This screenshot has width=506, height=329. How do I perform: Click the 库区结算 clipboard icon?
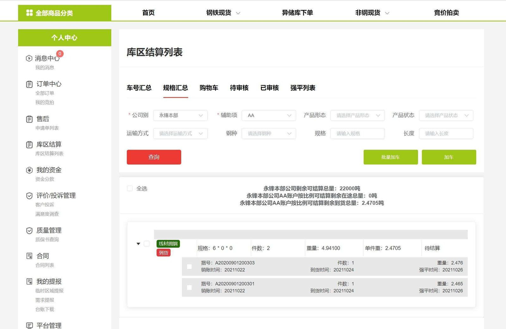pyautogui.click(x=29, y=145)
